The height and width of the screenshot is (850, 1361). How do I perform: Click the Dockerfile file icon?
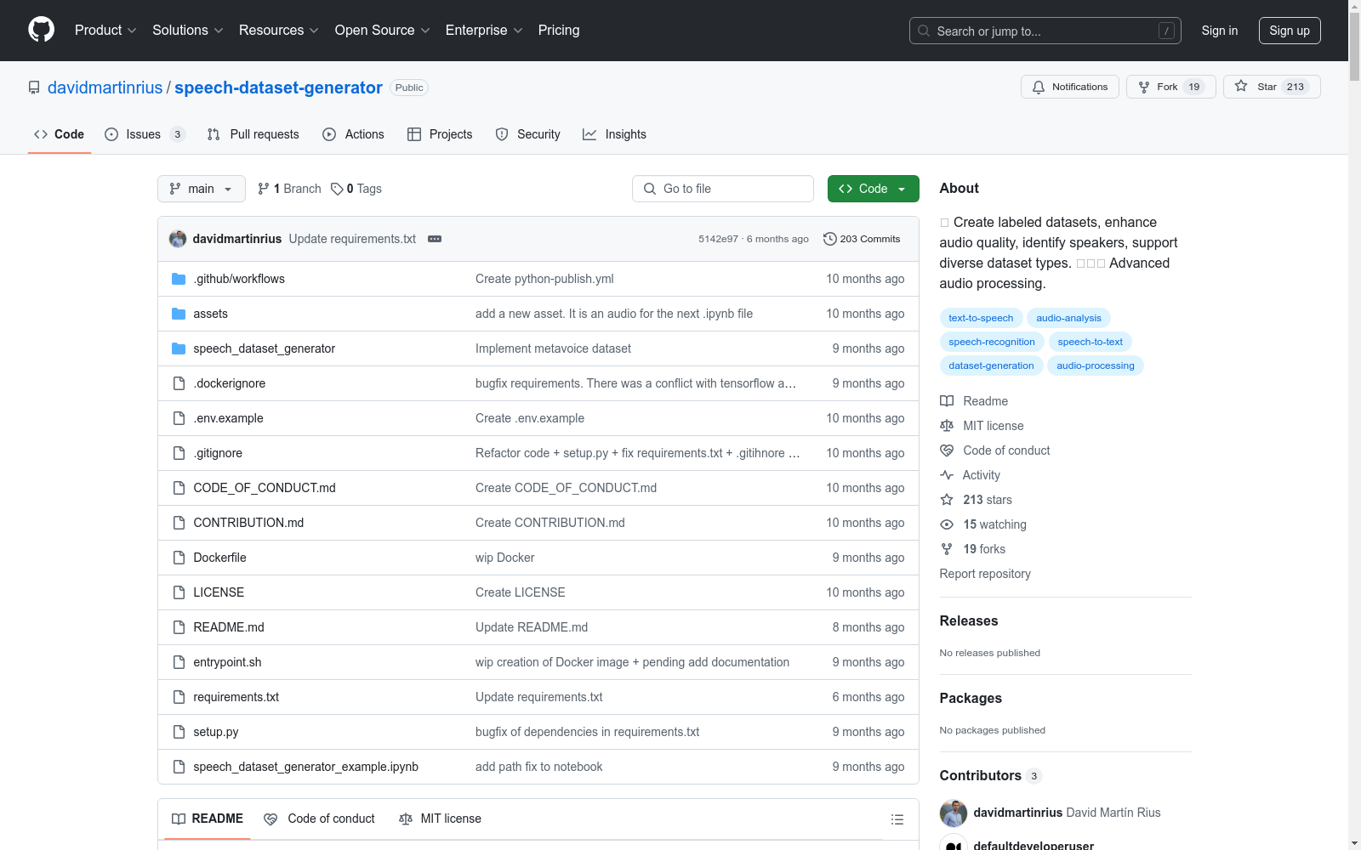click(x=179, y=558)
